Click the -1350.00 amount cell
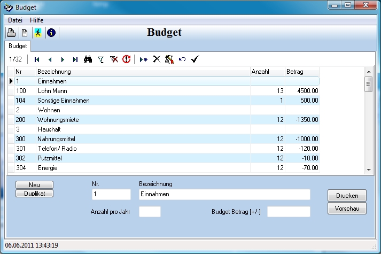381x254 pixels. [x=302, y=120]
